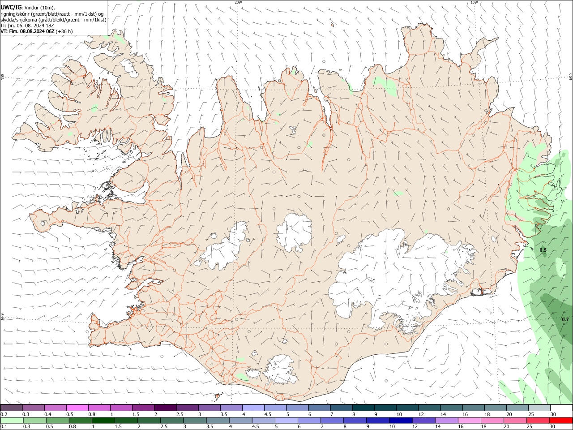Pick the snow-scale swatch starting at 0.4

click(x=55, y=408)
